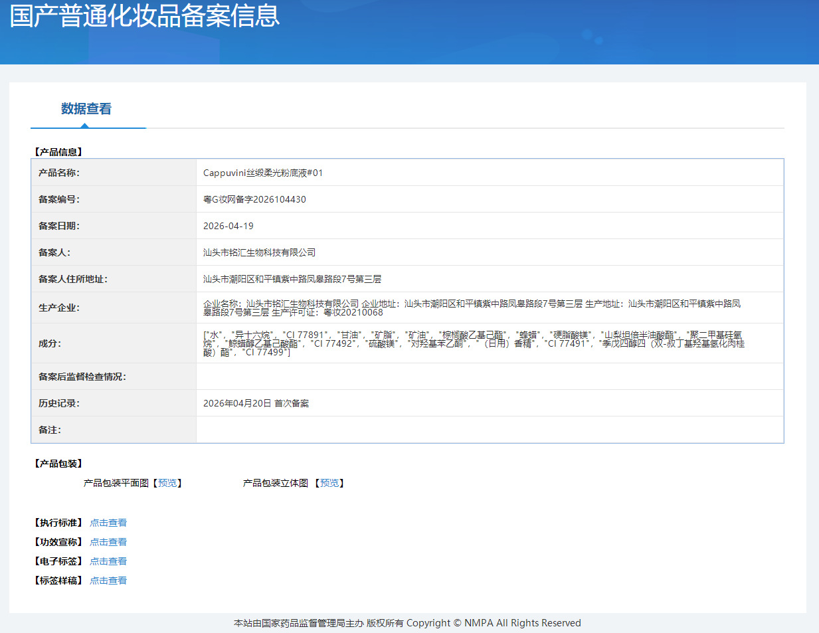The height and width of the screenshot is (633, 819).
Task: Click the 产品信息 section heading
Action: pyautogui.click(x=58, y=152)
